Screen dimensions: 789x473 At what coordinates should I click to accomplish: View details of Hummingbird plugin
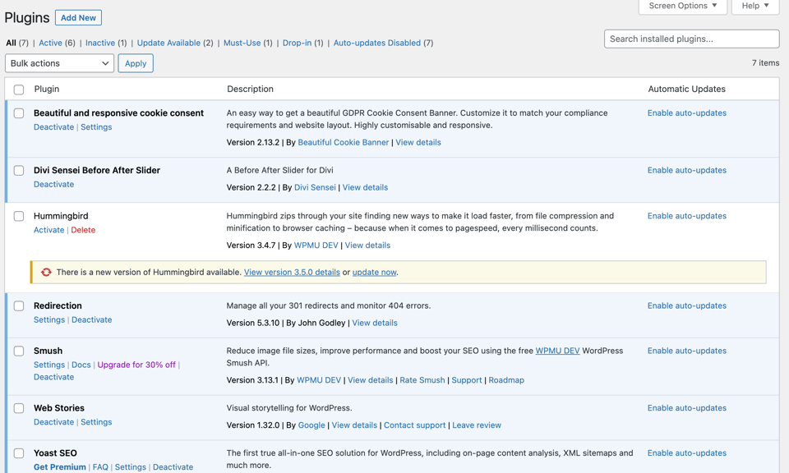[367, 246]
